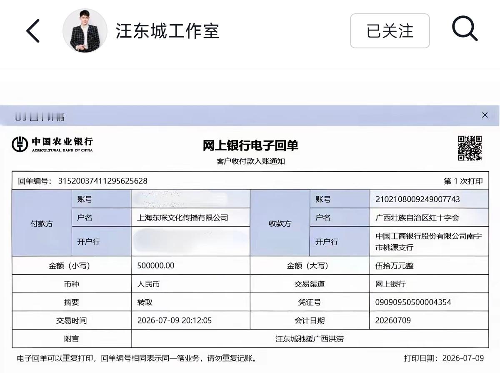Click the payer 账号 label
The image size is (500, 373).
(85, 199)
